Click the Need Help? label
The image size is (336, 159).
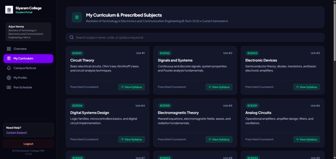14,128
